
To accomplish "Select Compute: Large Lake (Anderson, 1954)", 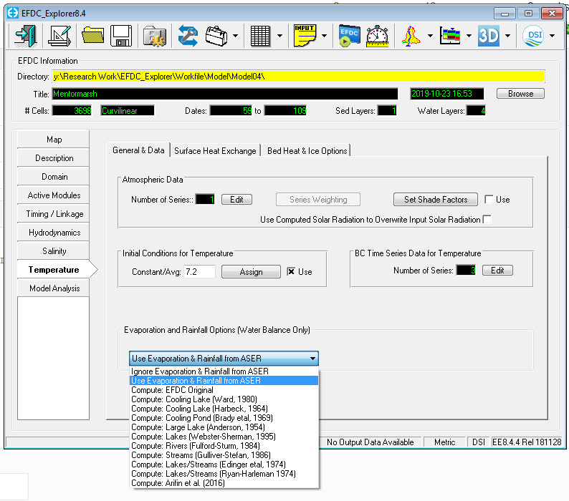I will point(224,427).
